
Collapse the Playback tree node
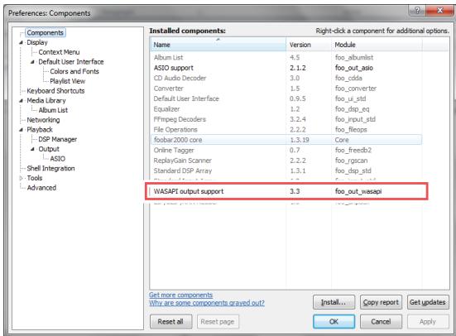(x=21, y=130)
